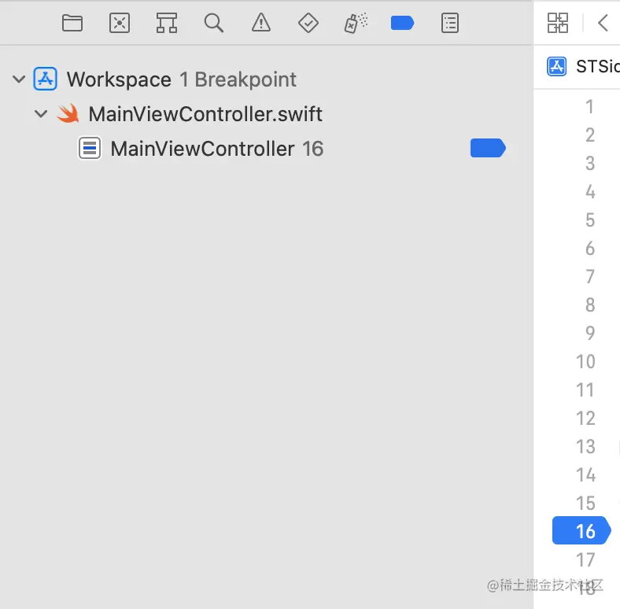Select the MainViewController.swift file row
The image size is (620, 609).
(266, 114)
